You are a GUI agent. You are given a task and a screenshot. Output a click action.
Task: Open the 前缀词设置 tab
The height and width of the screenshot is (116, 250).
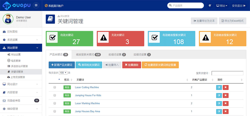pos(117,55)
